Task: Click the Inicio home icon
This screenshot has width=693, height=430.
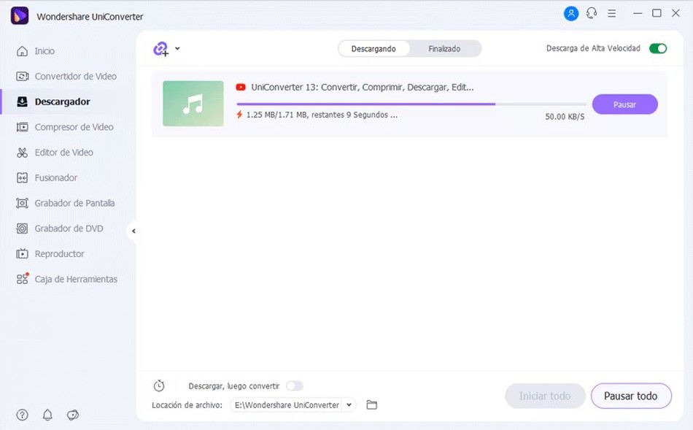Action: [22, 51]
